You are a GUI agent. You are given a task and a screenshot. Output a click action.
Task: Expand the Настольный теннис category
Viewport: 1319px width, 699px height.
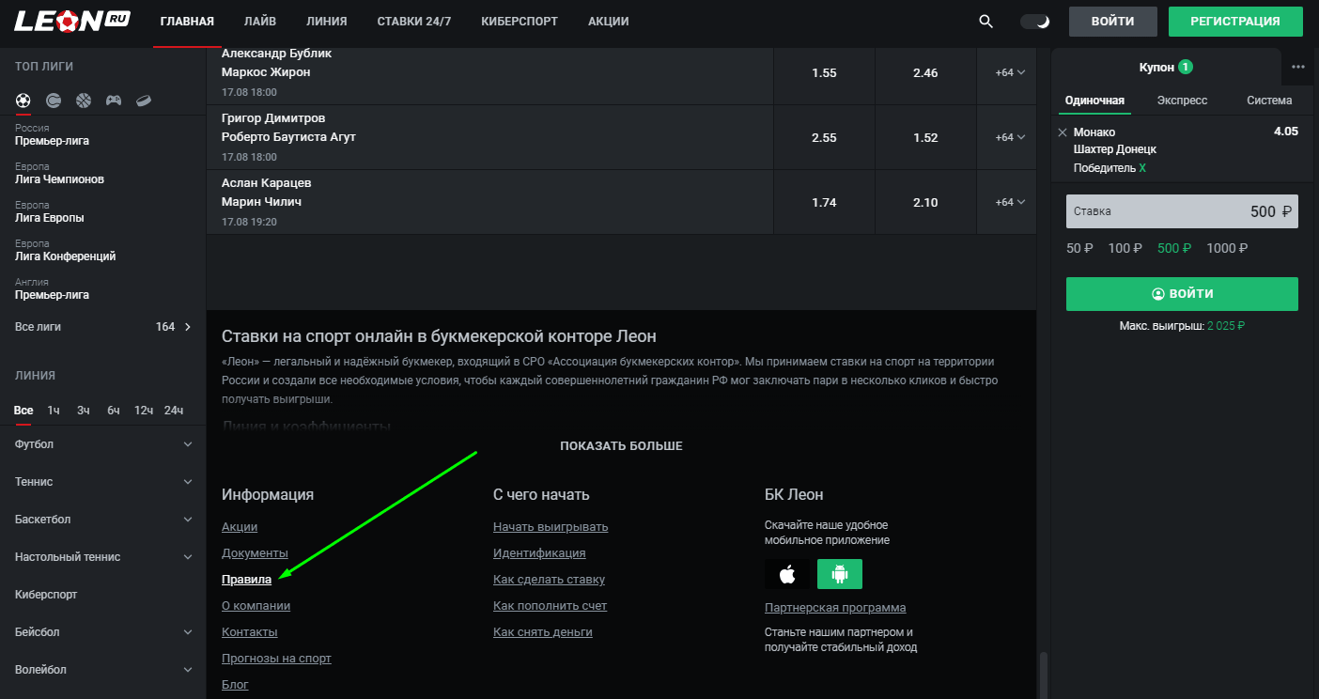103,556
